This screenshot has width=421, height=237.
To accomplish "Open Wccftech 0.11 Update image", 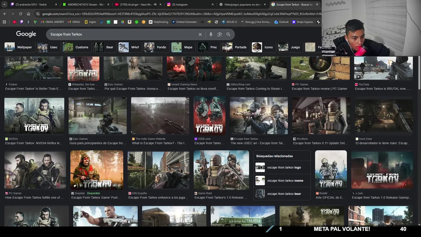I will [321, 116].
